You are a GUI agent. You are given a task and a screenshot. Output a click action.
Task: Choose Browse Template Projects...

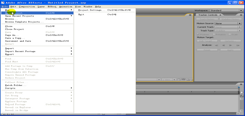coord(37,22)
